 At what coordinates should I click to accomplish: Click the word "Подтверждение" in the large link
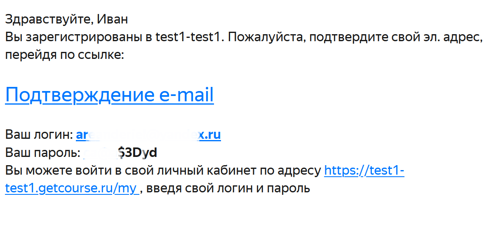[80, 95]
